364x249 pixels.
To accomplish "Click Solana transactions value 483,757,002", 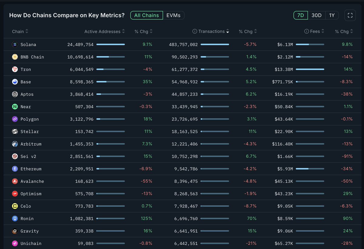I will (183, 45).
